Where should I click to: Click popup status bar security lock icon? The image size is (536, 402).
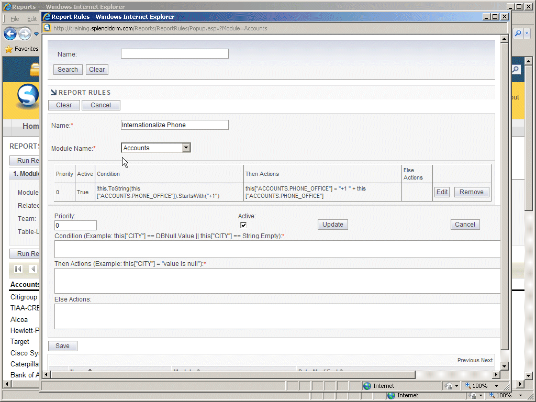[x=448, y=386]
